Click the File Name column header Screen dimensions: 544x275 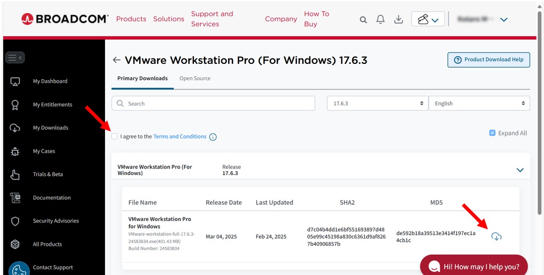pyautogui.click(x=143, y=203)
